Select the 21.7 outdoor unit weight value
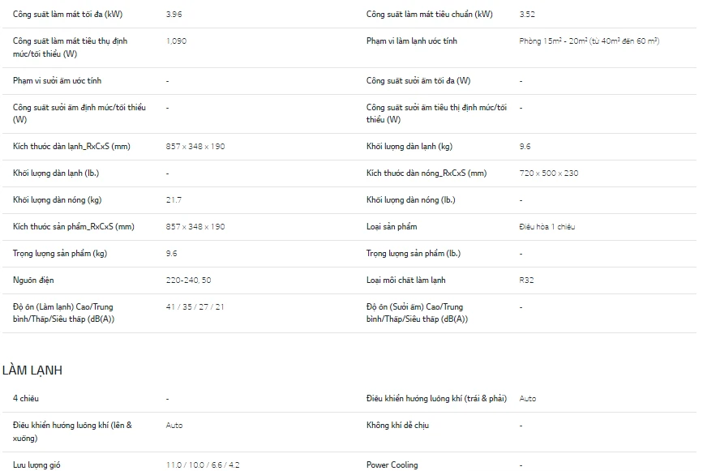This screenshot has height=471, width=703. pyautogui.click(x=174, y=200)
